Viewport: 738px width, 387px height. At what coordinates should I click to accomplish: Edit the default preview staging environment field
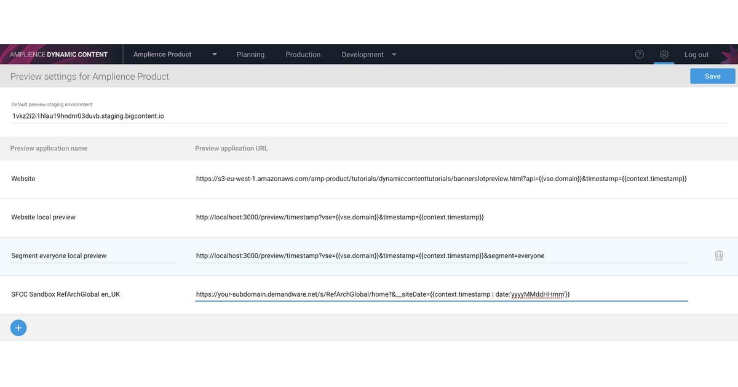[370, 115]
